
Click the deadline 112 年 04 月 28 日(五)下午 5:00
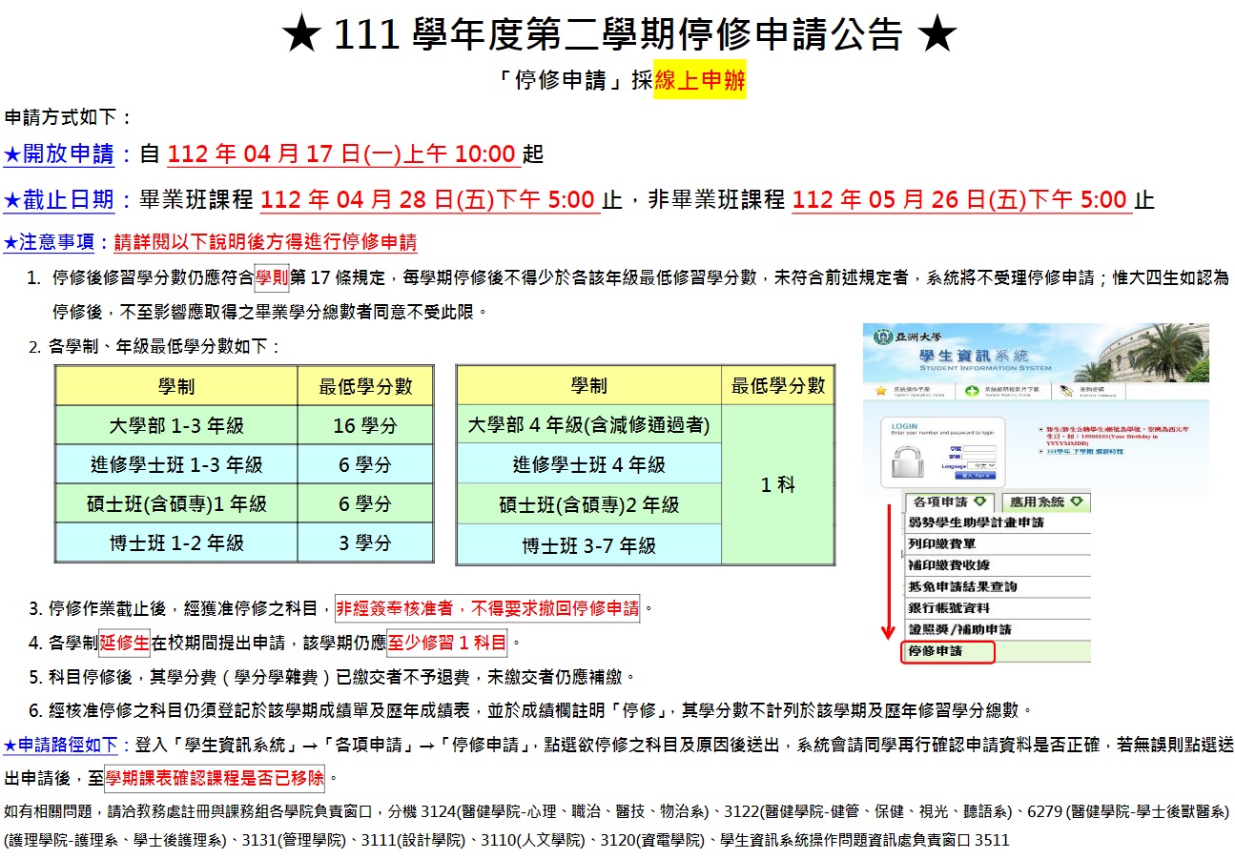coord(428,200)
